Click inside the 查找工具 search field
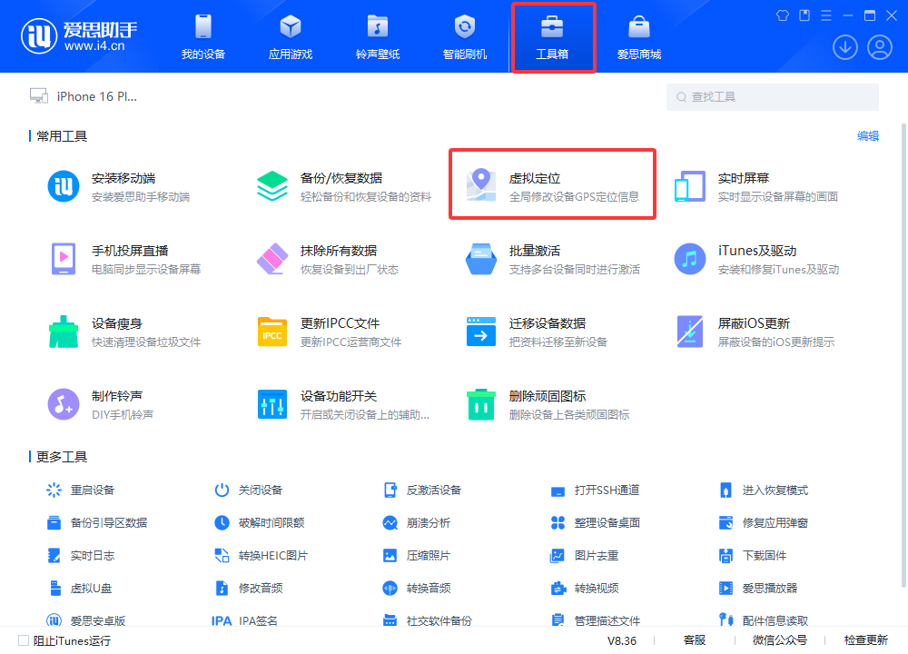Screen dimensions: 908x654 tap(772, 96)
